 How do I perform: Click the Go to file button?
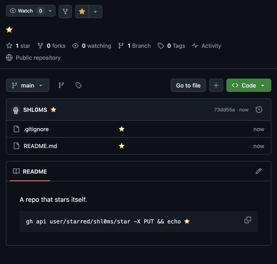tap(188, 85)
